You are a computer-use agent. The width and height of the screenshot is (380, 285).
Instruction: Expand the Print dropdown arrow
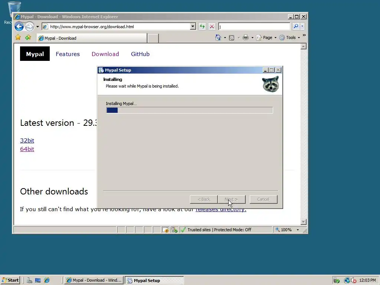click(x=252, y=38)
